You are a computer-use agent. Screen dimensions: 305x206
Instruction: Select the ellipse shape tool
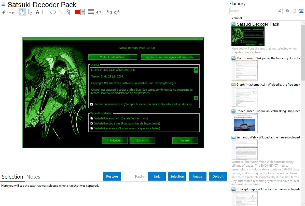click(53, 12)
